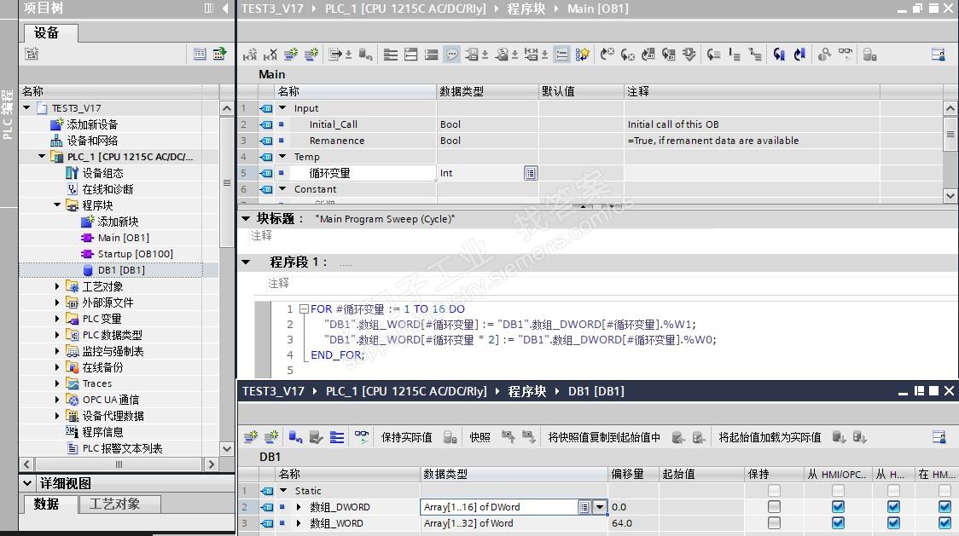This screenshot has width=959, height=536.
Task: Check the 保持 checkbox for 数组_WORD
Action: click(774, 523)
